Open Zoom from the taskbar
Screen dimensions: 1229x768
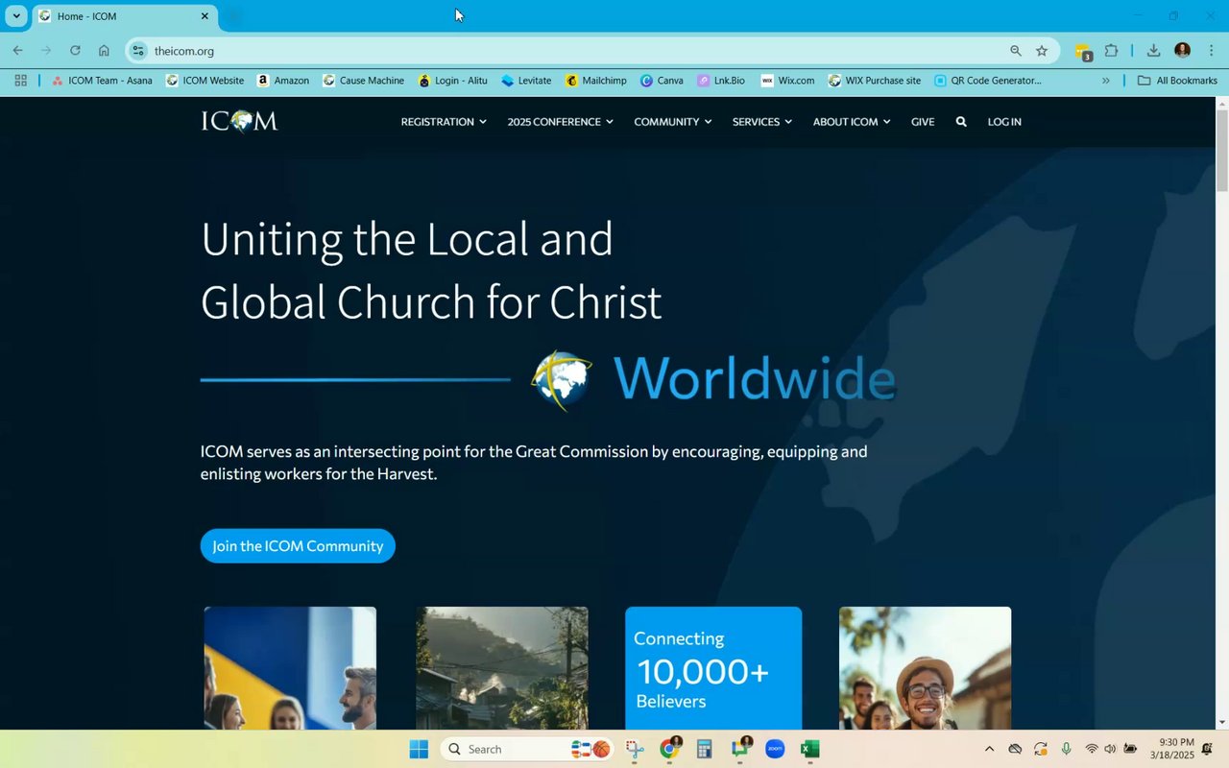(x=775, y=749)
